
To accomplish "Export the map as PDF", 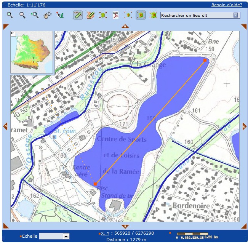I will pyautogui.click(x=116, y=15).
